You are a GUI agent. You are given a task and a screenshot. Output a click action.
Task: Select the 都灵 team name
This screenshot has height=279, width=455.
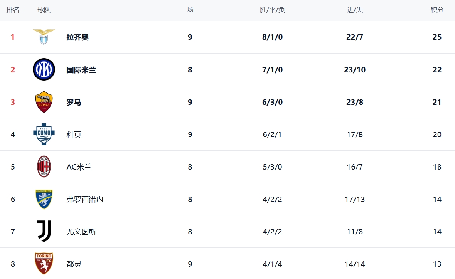click(x=74, y=264)
